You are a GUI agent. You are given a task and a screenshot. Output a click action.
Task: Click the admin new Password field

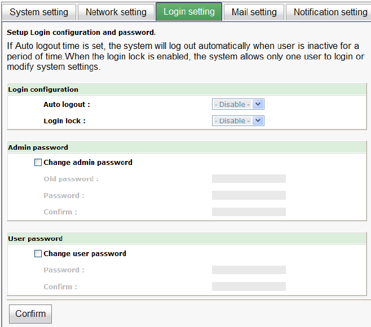[x=249, y=195]
